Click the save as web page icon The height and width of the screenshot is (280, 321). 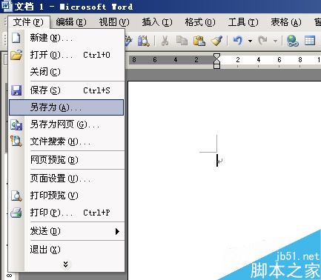[x=16, y=124]
